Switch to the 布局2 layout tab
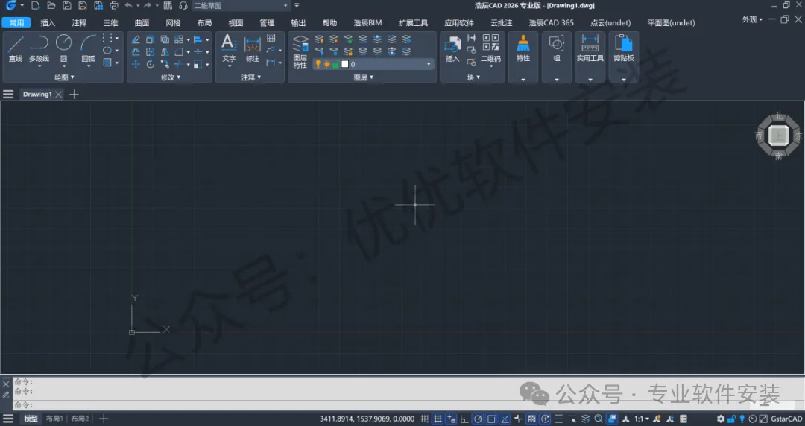The width and height of the screenshot is (805, 426). click(x=80, y=419)
